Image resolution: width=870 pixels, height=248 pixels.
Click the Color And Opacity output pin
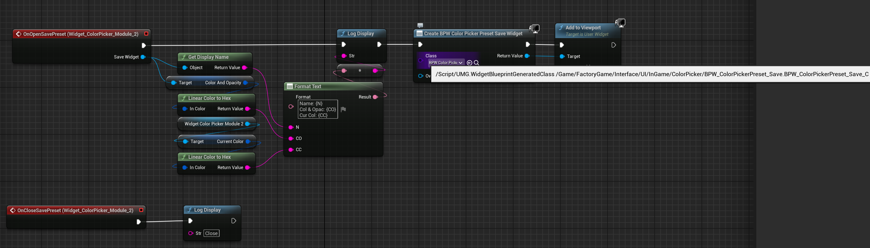246,83
